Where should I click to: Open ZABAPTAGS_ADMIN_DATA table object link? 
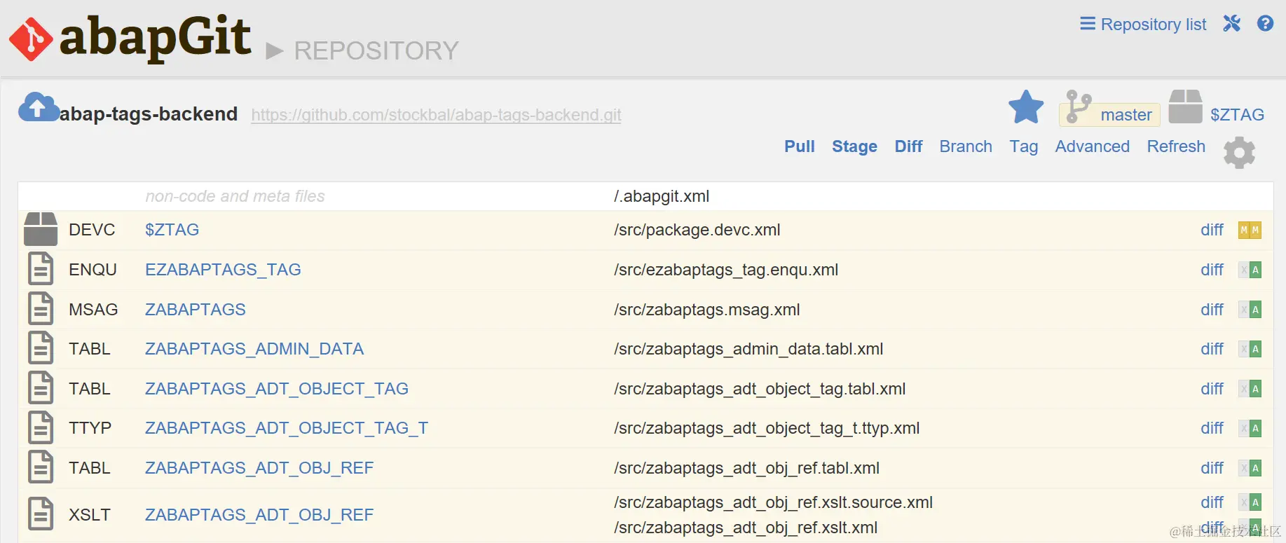point(254,349)
